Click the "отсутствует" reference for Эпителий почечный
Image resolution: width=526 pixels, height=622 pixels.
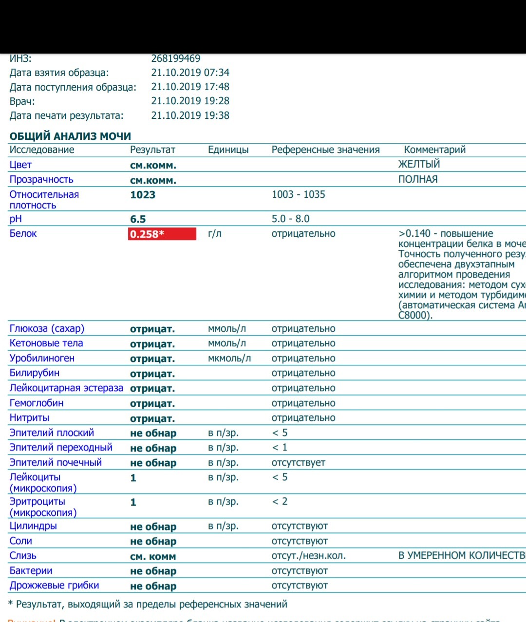point(298,462)
